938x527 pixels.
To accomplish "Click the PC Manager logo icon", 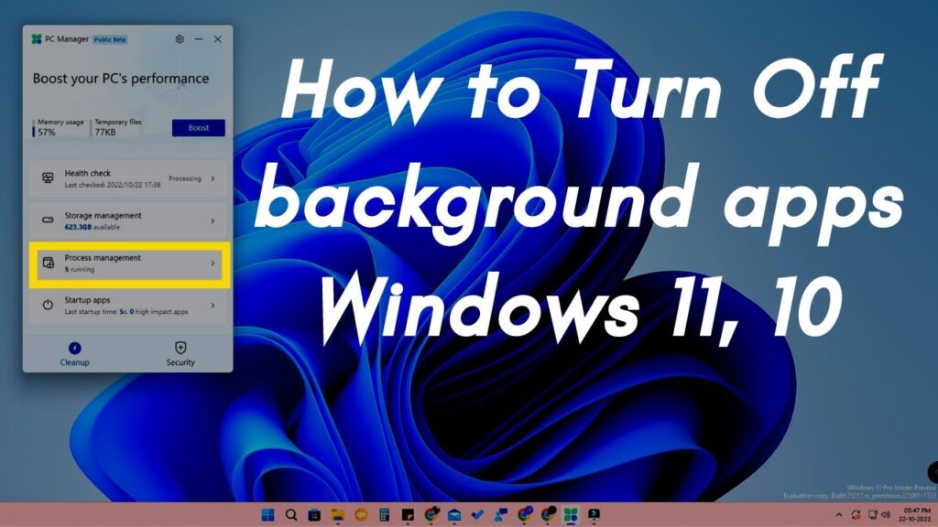I will (x=37, y=39).
